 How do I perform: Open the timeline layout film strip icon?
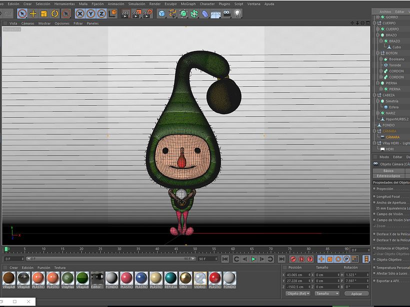366,259
